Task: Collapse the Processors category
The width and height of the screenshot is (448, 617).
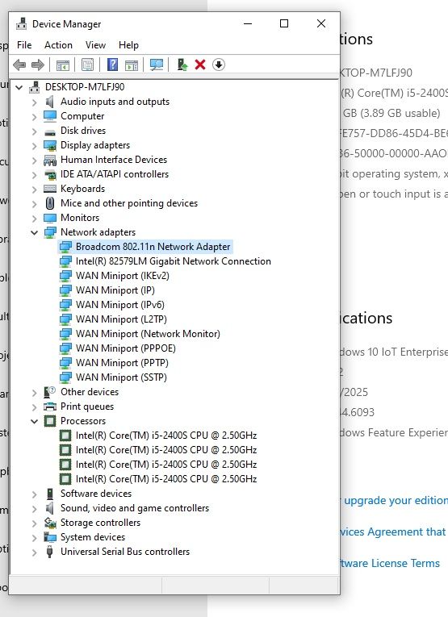Action: 34,422
